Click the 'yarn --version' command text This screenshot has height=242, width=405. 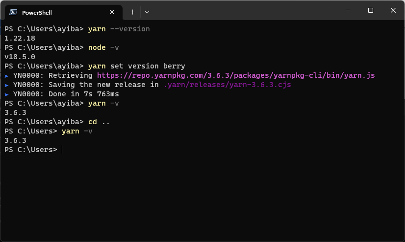click(x=119, y=29)
